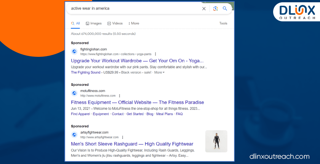Image resolution: width=320 pixels, height=164 pixels.
Task: Click the URL 'http://www.artsyfightwear.com'
Action: (x=99, y=137)
